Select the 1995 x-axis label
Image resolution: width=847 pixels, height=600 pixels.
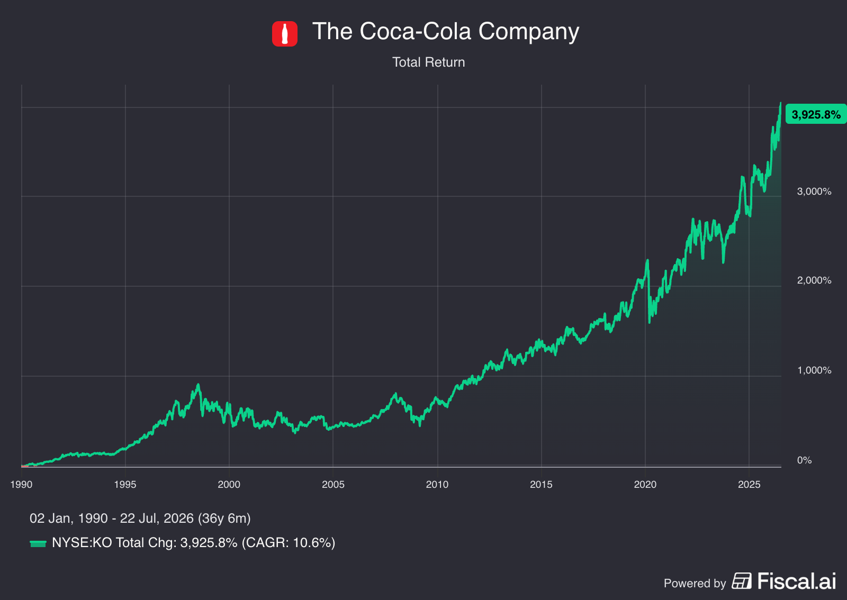click(x=125, y=484)
